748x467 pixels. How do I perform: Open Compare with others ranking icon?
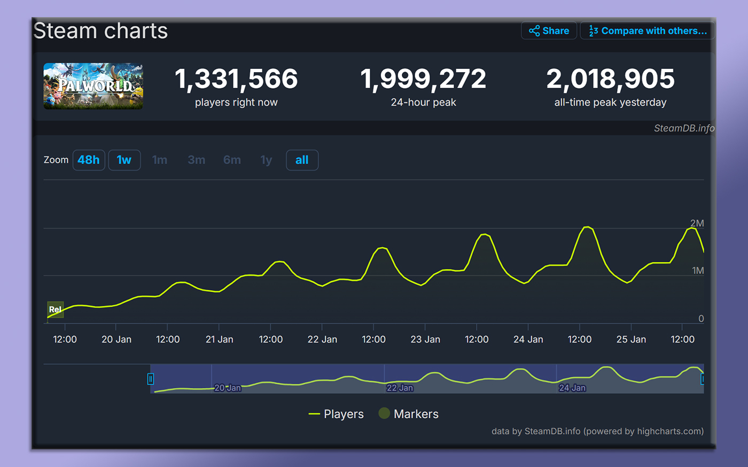[593, 31]
